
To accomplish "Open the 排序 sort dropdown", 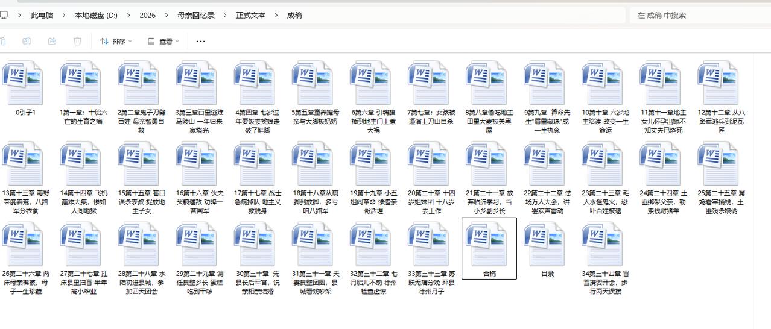I will (x=116, y=42).
